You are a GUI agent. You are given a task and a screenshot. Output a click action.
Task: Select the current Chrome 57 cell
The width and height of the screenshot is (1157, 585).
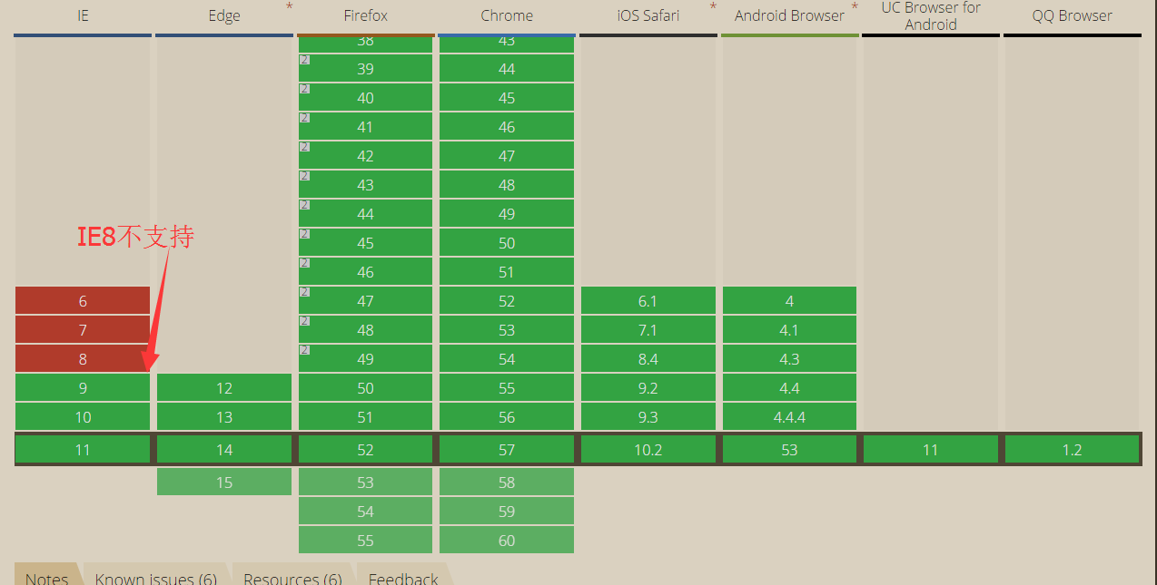click(507, 450)
